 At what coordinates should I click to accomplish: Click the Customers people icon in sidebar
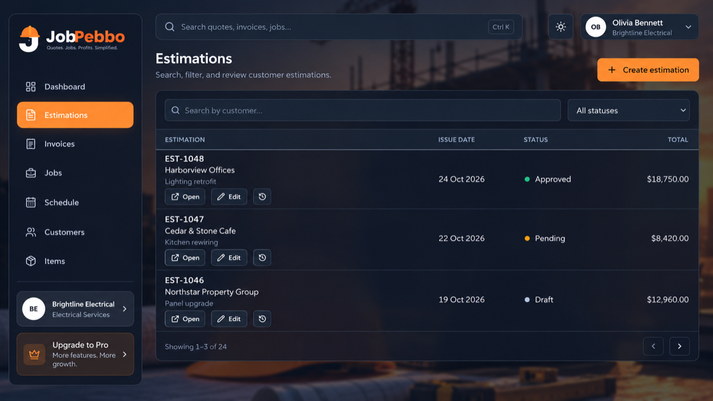31,232
